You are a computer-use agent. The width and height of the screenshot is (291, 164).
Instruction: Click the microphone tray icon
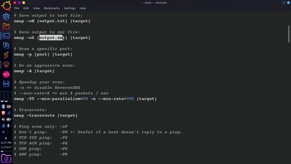click(9, 126)
